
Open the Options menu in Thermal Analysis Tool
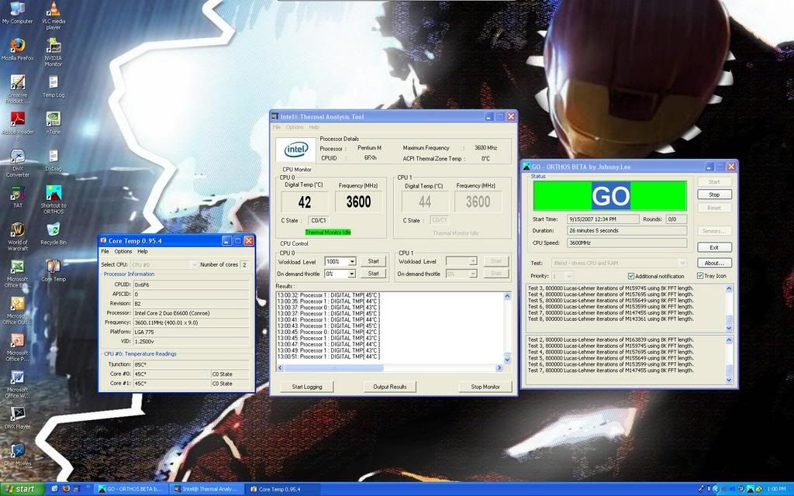(295, 127)
